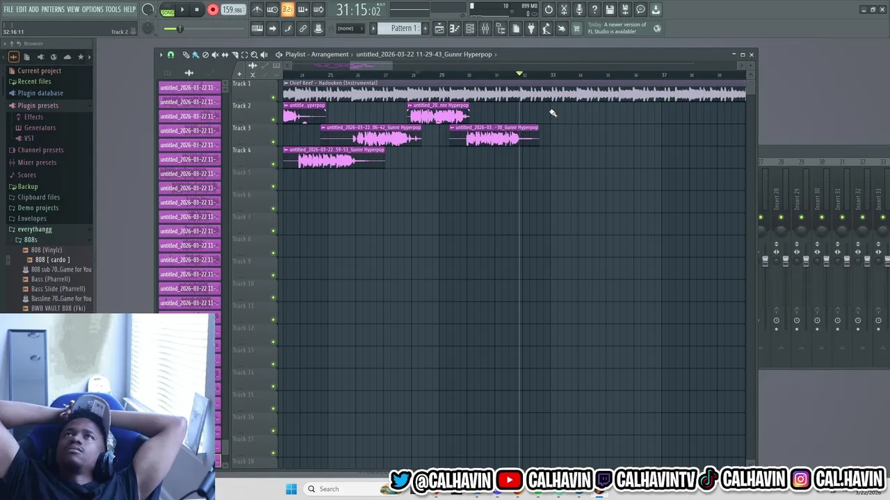Click the step edit arrow icon
The height and width of the screenshot is (500, 890).
point(273,28)
